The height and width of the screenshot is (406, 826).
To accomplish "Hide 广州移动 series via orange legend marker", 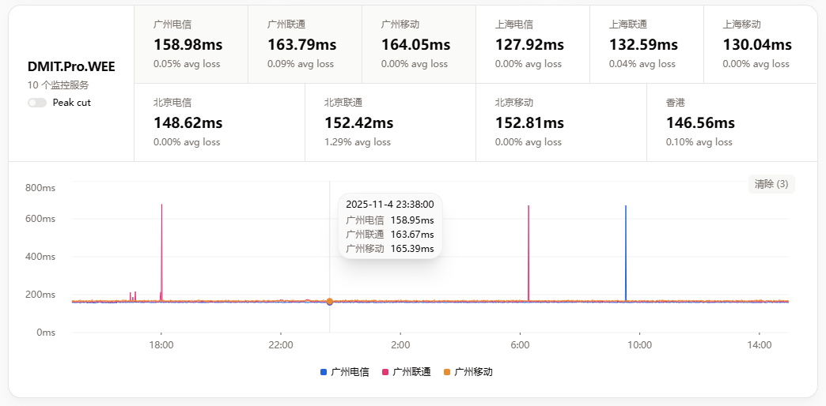I will point(447,372).
